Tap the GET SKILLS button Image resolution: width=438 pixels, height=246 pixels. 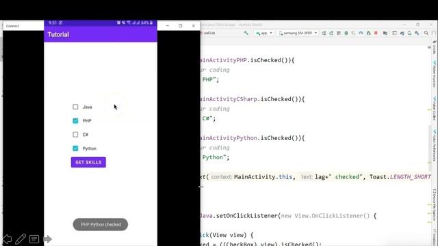88,163
